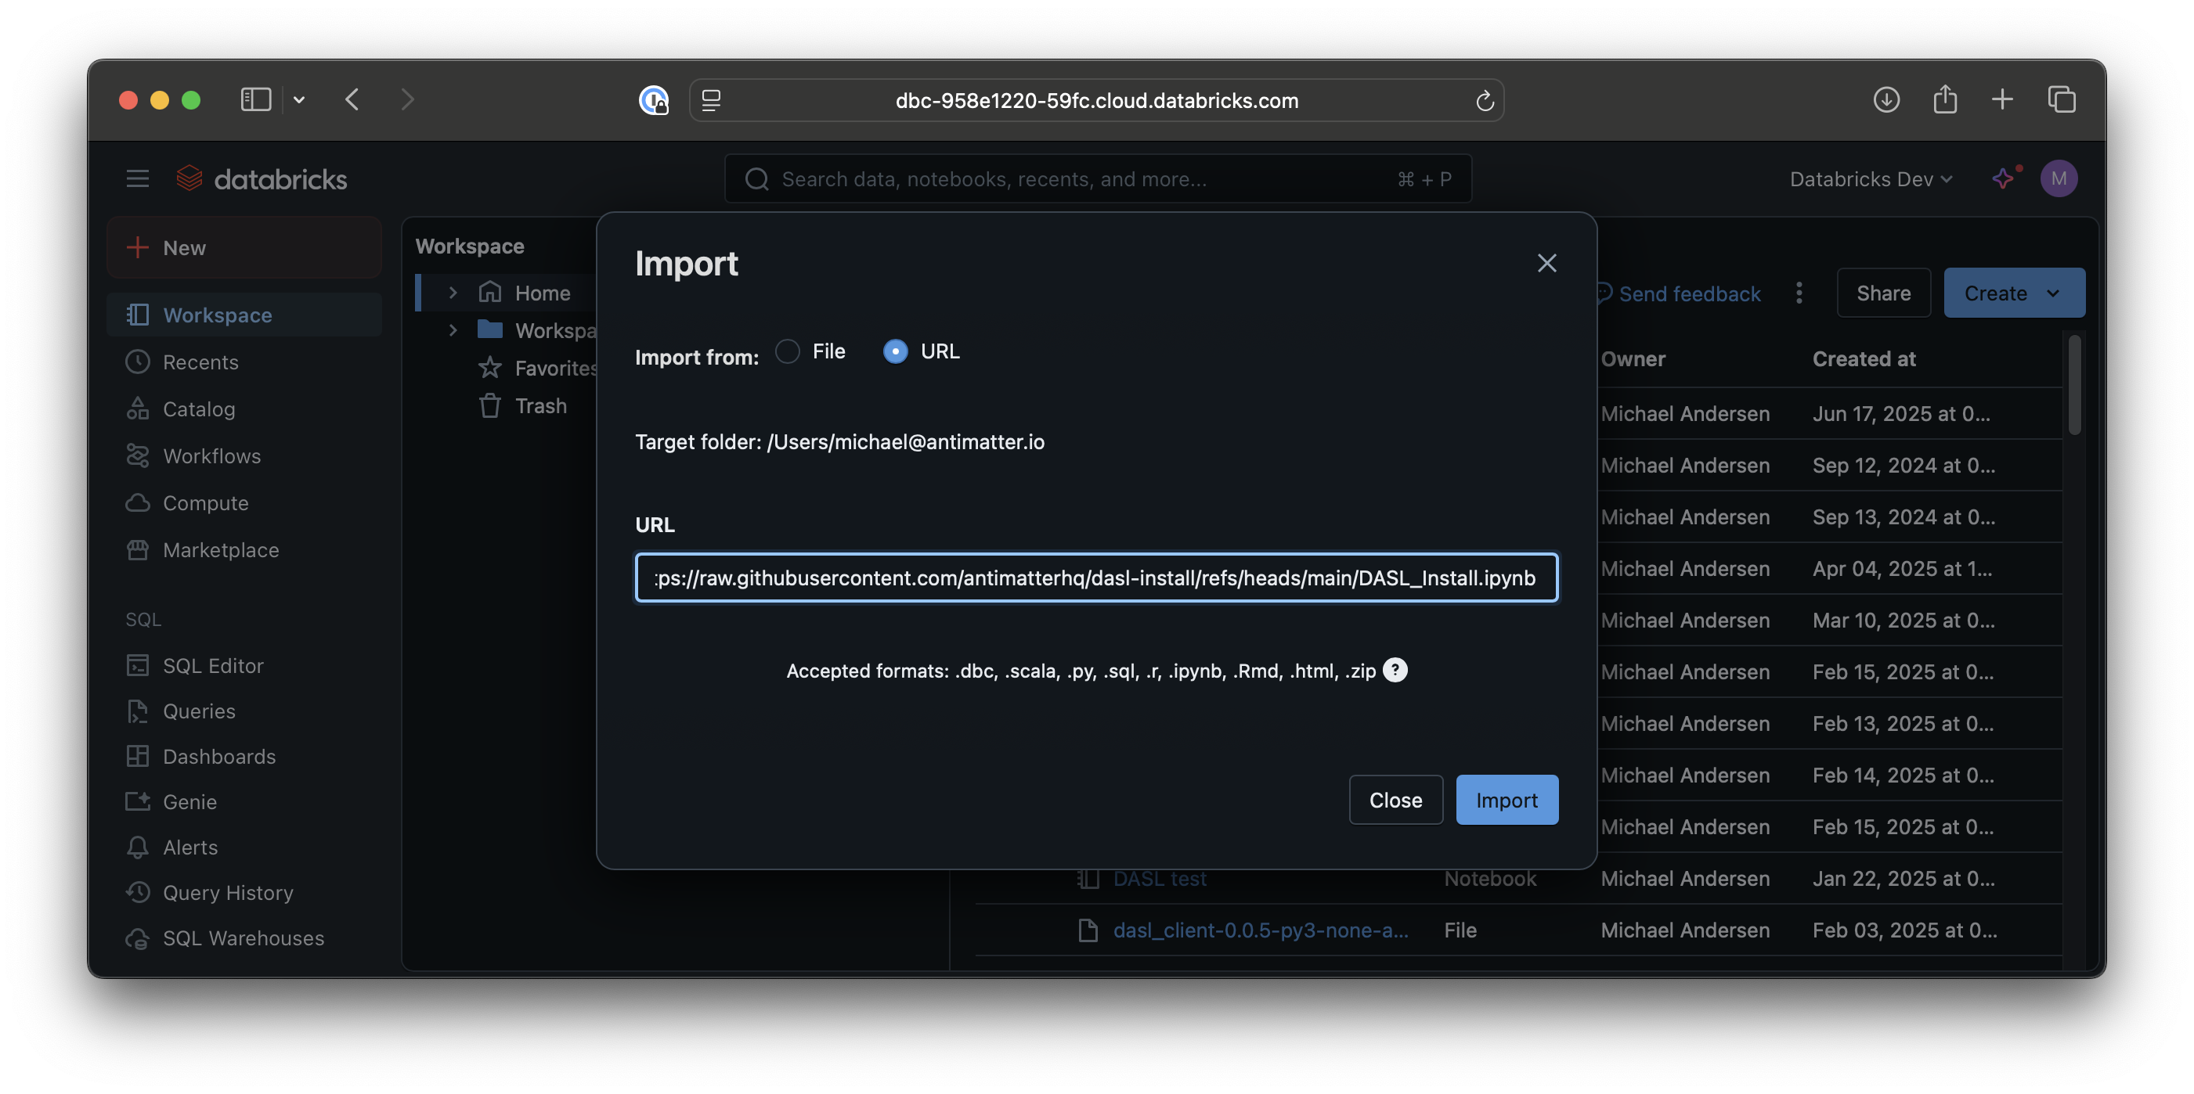2194x1094 pixels.
Task: Click the Databricks logo
Action: [x=262, y=178]
